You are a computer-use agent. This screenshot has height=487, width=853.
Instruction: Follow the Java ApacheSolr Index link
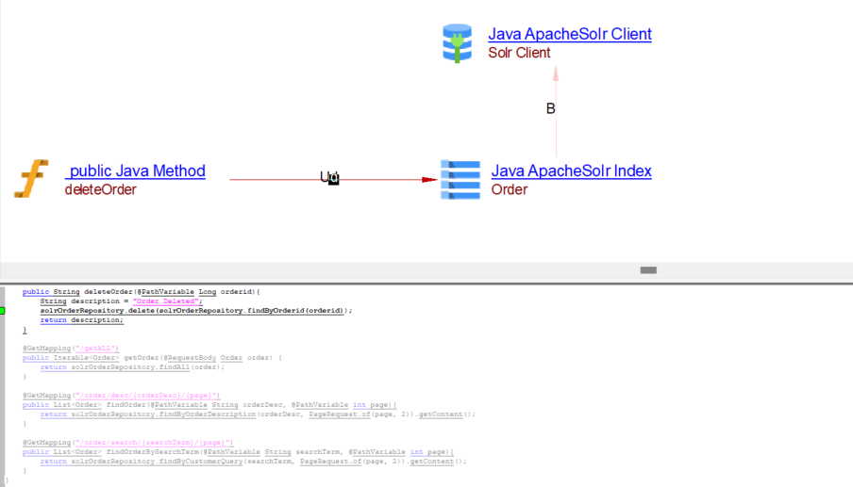(x=571, y=171)
